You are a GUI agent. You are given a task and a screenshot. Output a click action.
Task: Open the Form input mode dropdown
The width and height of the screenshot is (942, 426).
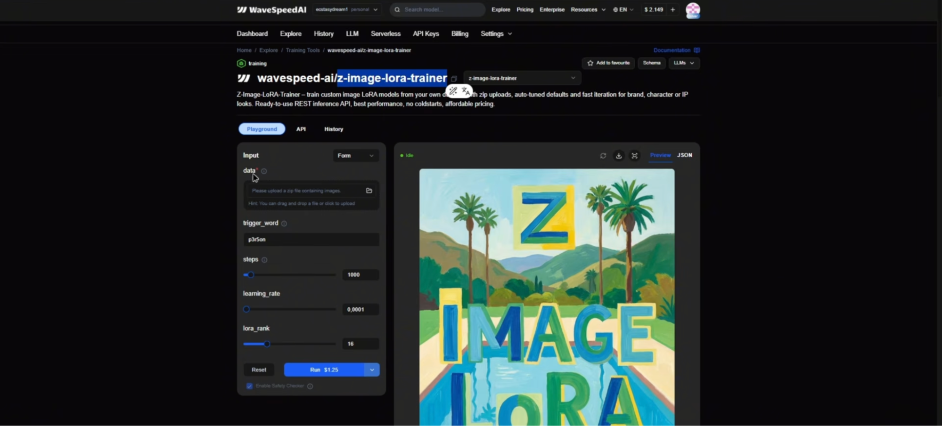pos(356,156)
